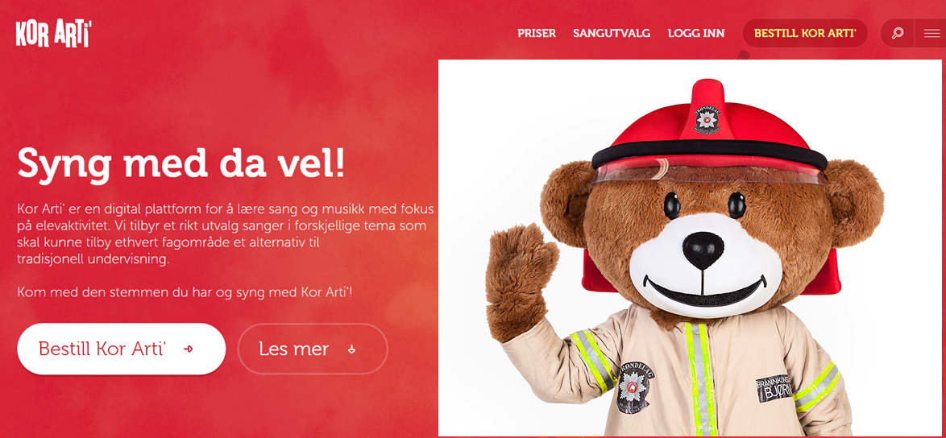Click the Kom med den stemmen line

185,293
